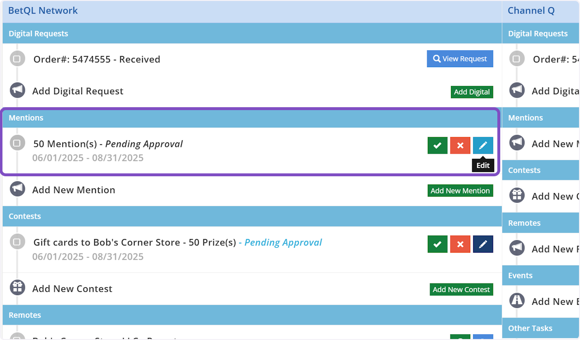This screenshot has height=340, width=580.
Task: Click the Contests section header in BetQL
Action: (x=25, y=216)
